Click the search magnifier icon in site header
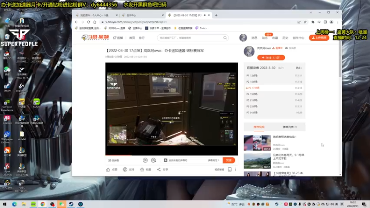The height and width of the screenshot is (208, 370). (x=225, y=38)
